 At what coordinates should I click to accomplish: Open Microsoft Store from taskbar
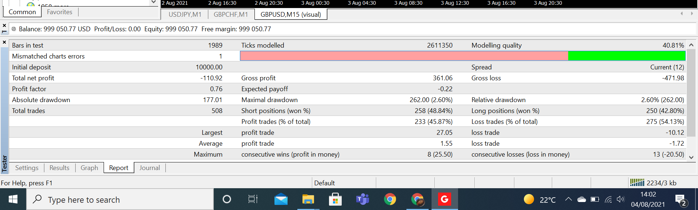(x=335, y=199)
